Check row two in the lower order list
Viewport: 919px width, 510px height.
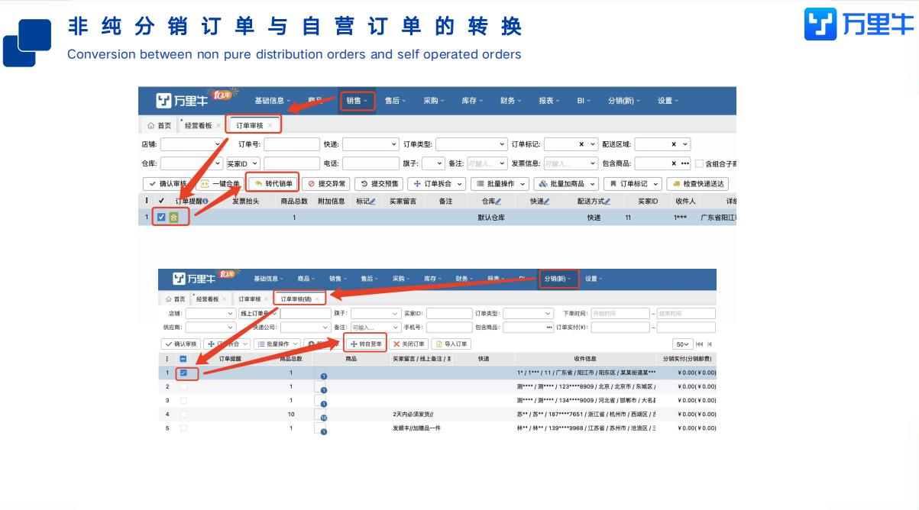click(x=183, y=386)
